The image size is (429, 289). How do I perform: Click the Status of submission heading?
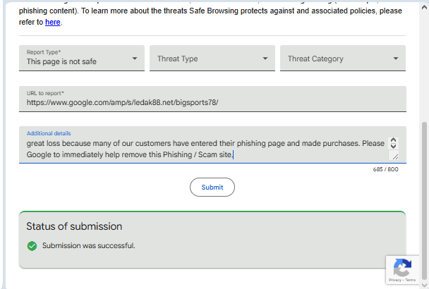tap(74, 226)
